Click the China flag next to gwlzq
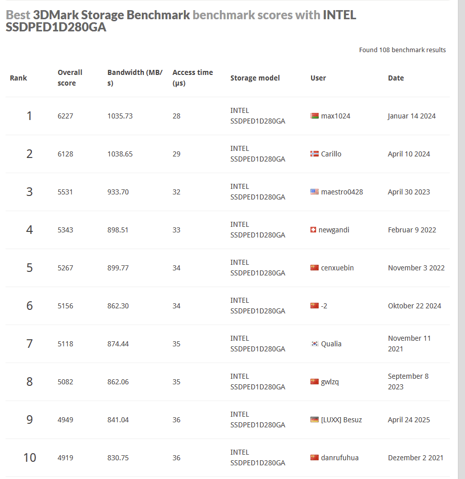Viewport: 465px width, 479px height. [315, 382]
